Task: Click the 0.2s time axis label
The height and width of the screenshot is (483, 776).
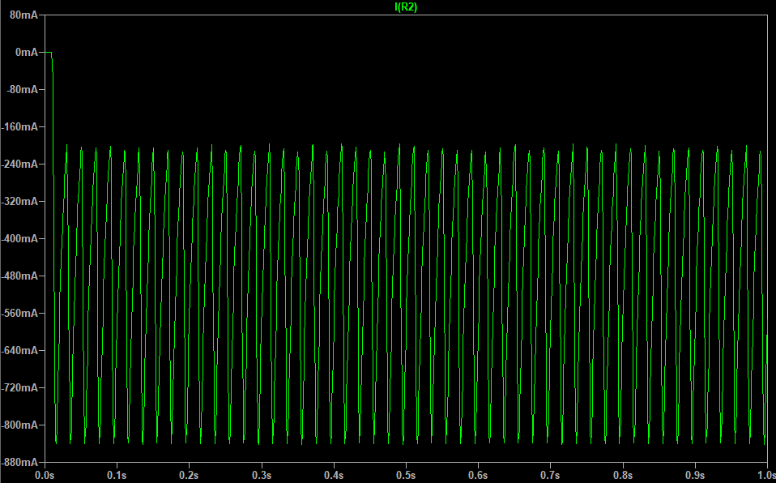Action: pos(189,476)
